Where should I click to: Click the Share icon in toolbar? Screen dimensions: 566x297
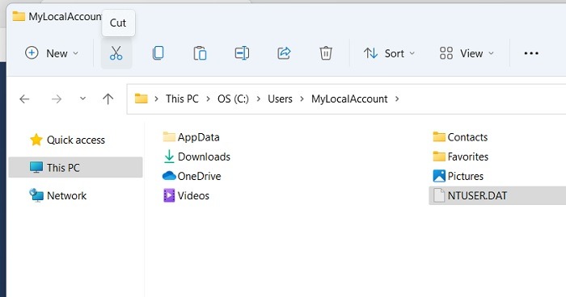(284, 53)
